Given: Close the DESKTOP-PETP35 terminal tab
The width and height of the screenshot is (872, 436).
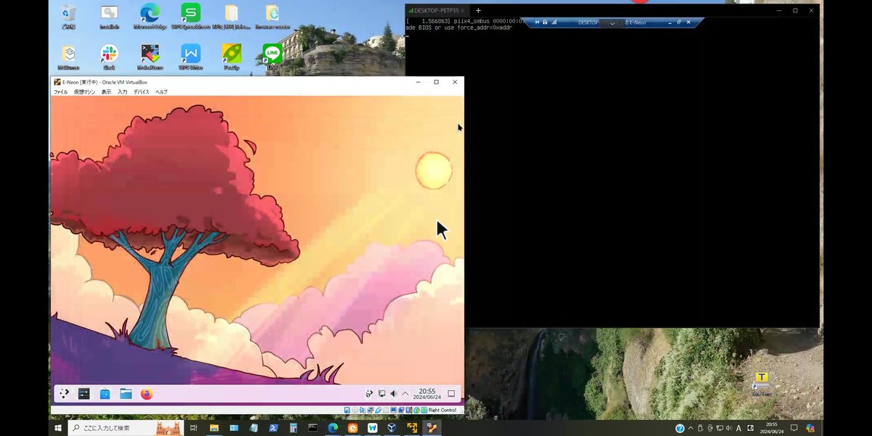Looking at the screenshot, I should 463,10.
